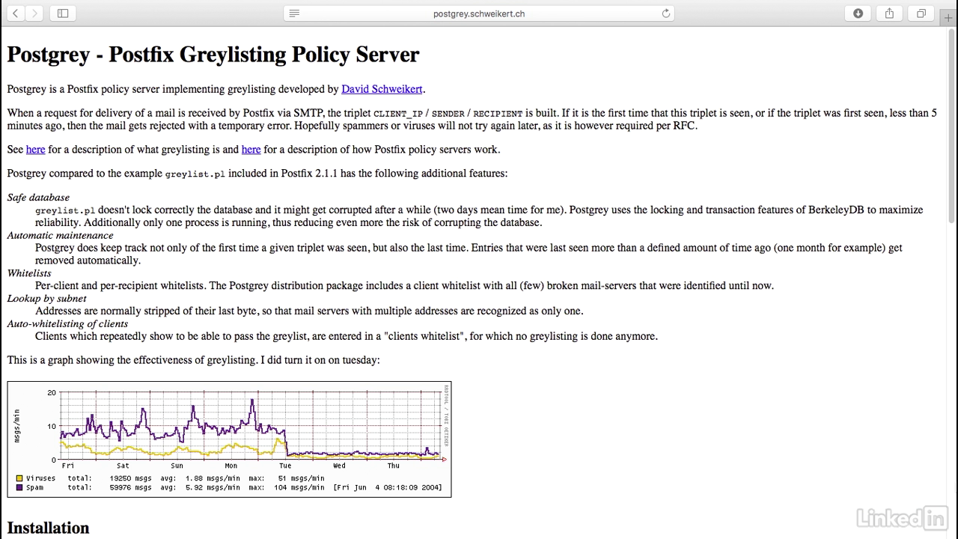The width and height of the screenshot is (958, 539).
Task: Open a new tab with plus button
Action: pyautogui.click(x=948, y=18)
